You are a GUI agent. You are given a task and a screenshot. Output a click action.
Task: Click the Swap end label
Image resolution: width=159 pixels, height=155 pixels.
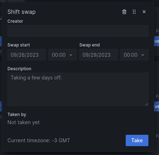pos(90,45)
